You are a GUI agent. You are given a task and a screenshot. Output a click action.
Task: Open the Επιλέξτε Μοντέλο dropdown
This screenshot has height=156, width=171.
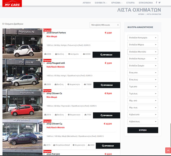[x=142, y=52]
